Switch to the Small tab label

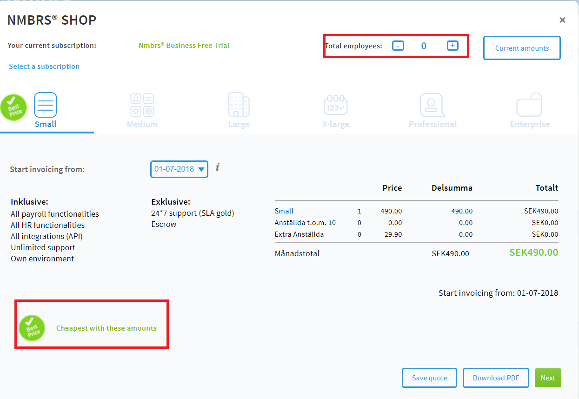[x=46, y=124]
